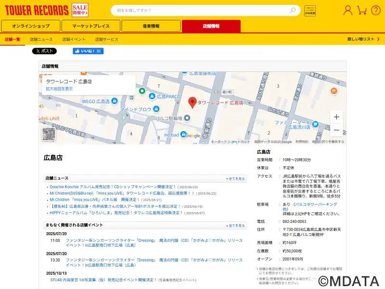
Task: Open the help question mark icon
Action: point(376,10)
